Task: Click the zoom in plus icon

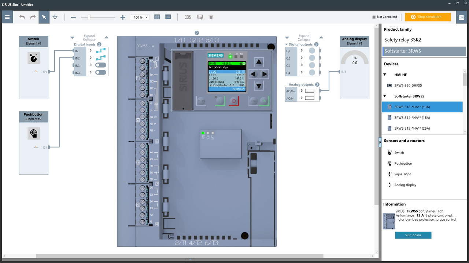Action: 123,17
